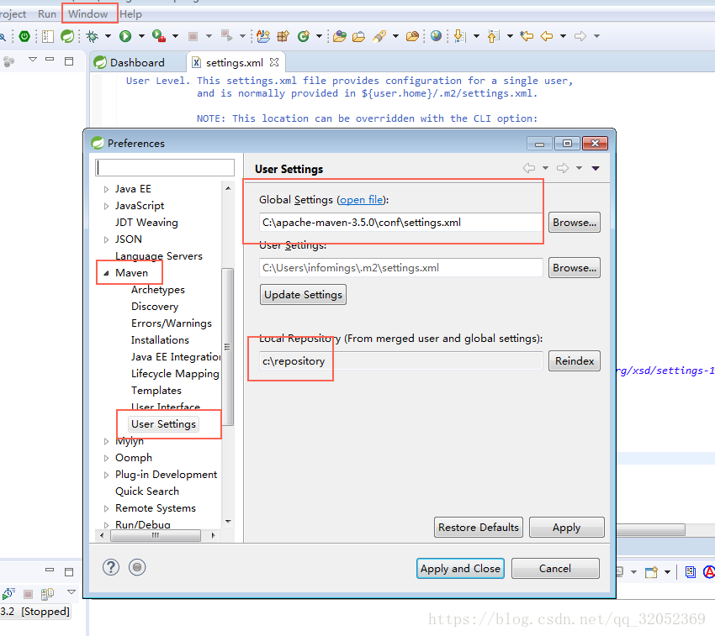Open the external tools dropdown arrow
Screen dimensions: 715x636
(175, 36)
